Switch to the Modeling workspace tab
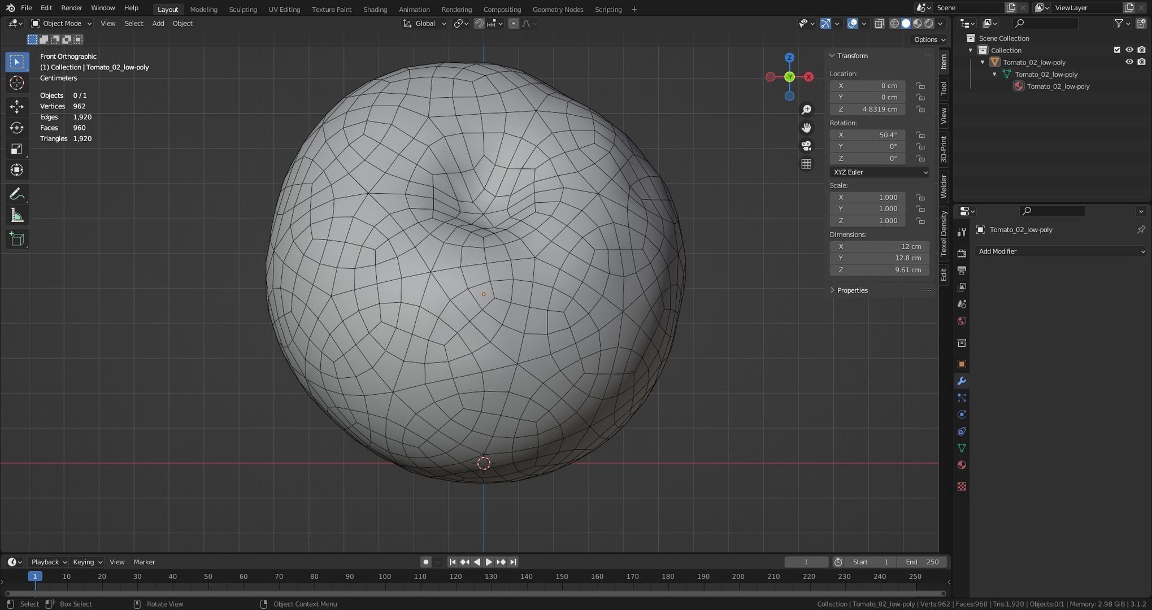 (203, 9)
